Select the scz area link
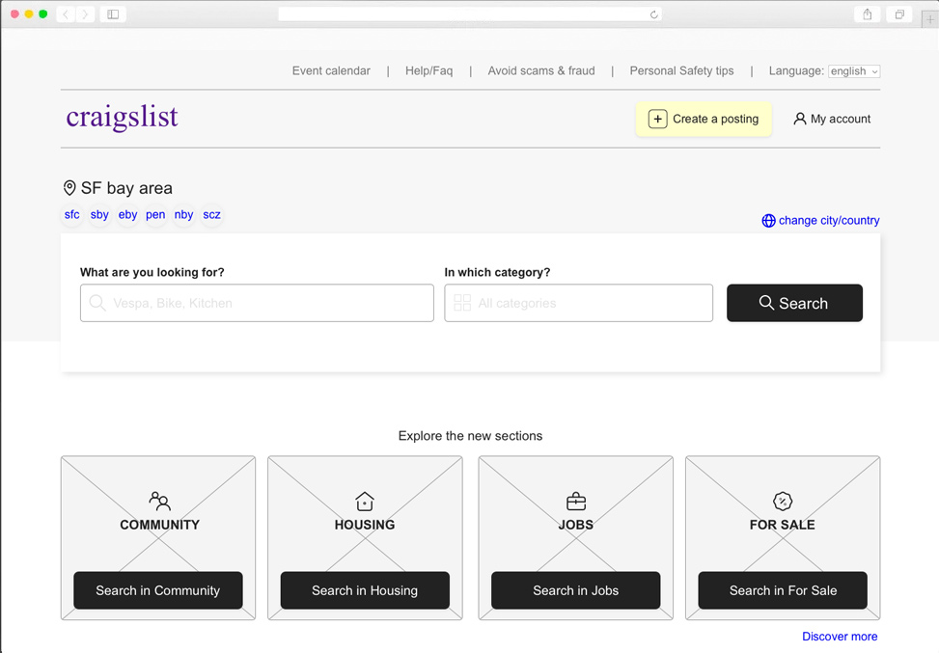This screenshot has width=939, height=653. coord(211,214)
